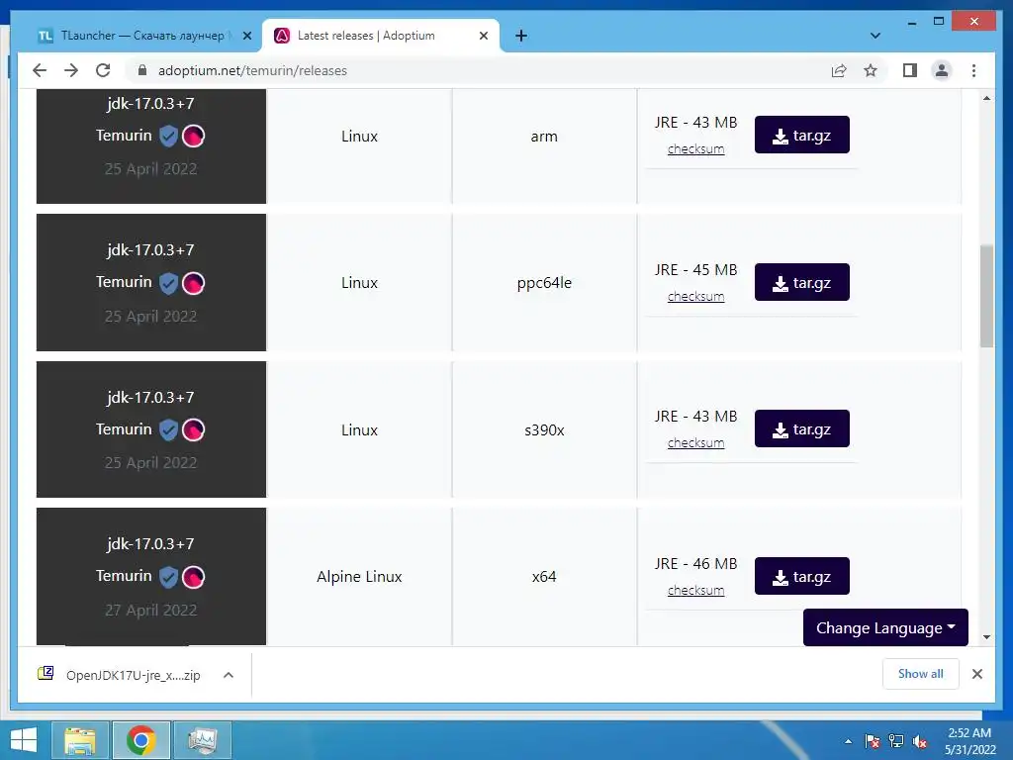
Task: Open checksum link for Linux s390x
Action: tap(695, 443)
